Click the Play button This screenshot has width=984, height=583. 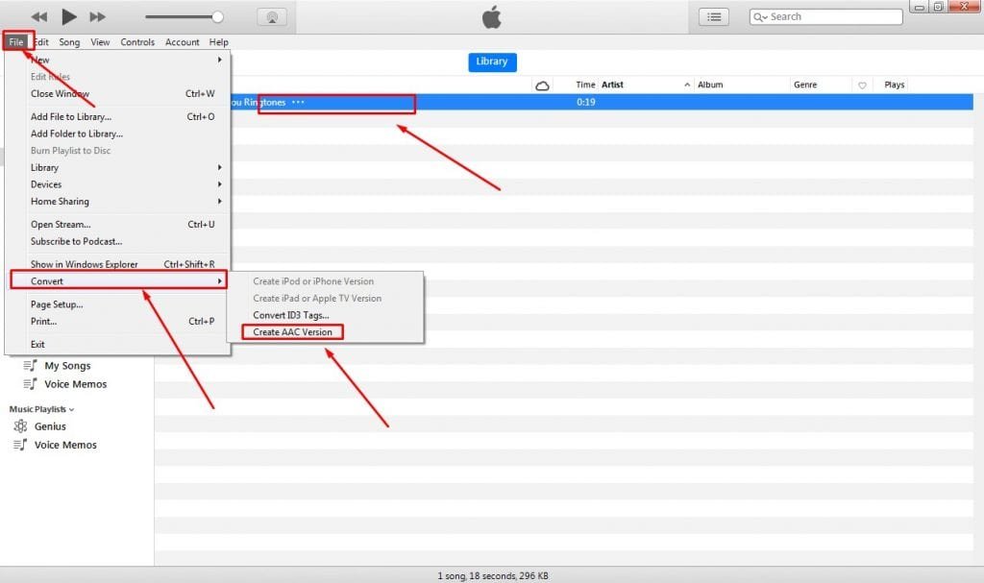click(68, 16)
